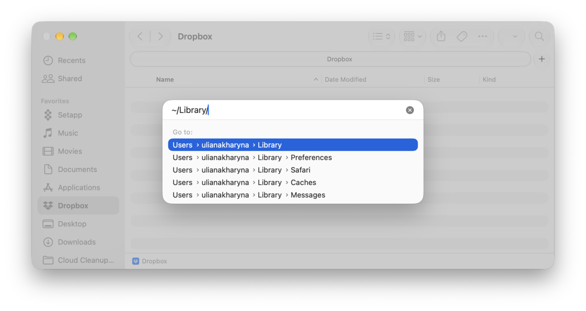Open the toolbar chevron dropdown beside Search
The height and width of the screenshot is (311, 586).
pyautogui.click(x=515, y=37)
